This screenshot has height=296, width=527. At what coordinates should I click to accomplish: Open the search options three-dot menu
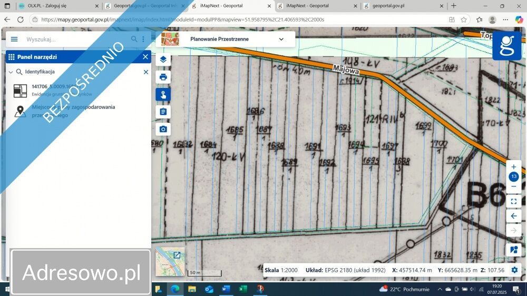pyautogui.click(x=143, y=40)
